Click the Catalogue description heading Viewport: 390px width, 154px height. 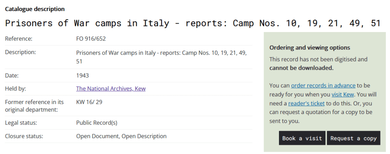click(35, 9)
